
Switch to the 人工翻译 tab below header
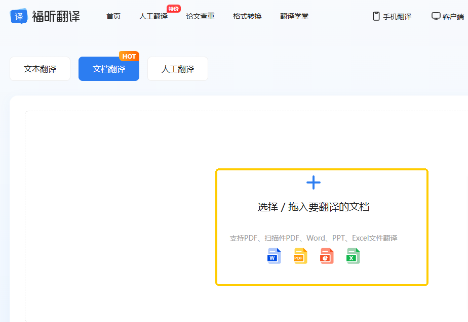point(178,69)
